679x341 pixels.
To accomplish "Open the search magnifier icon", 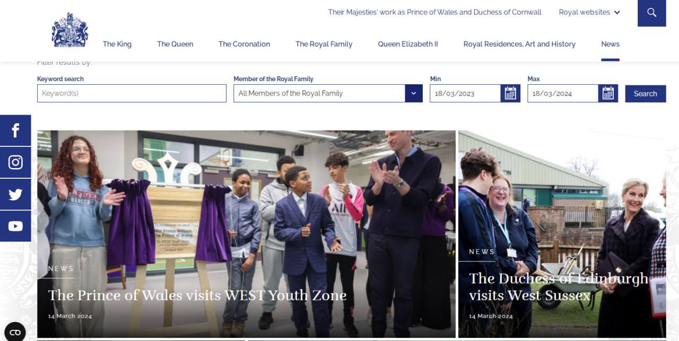I will coord(651,13).
